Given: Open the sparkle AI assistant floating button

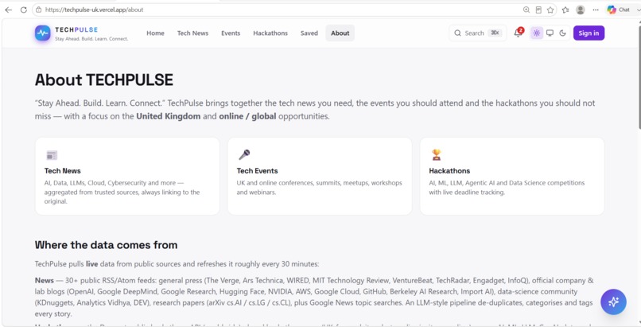Looking at the screenshot, I should click(613, 302).
